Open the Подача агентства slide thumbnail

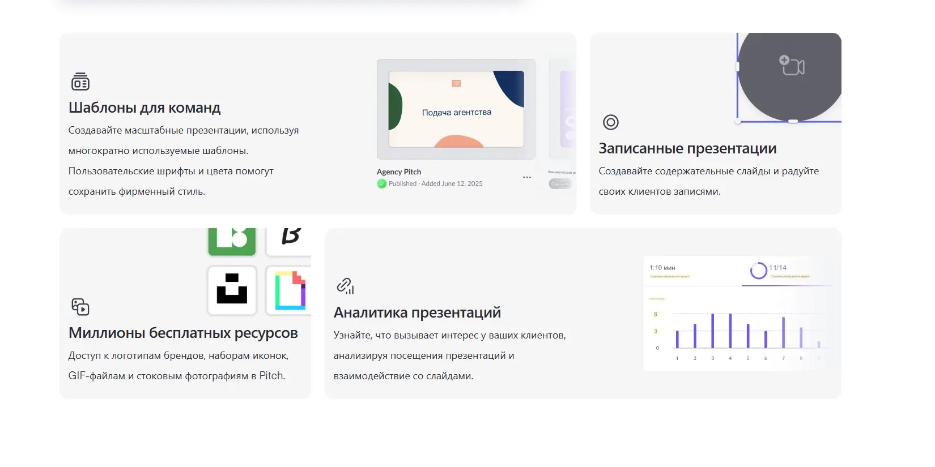[456, 109]
